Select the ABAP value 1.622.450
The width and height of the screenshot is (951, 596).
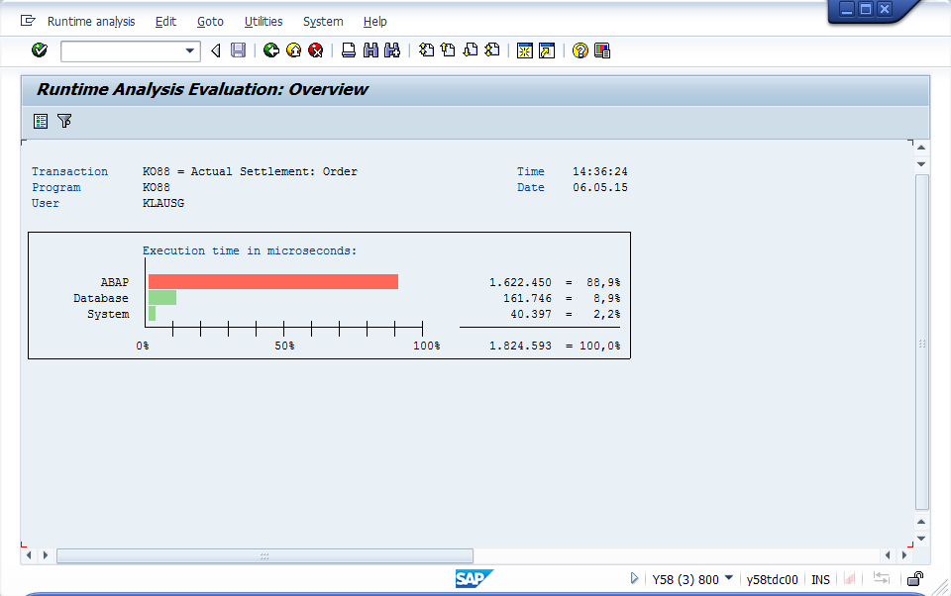(x=520, y=282)
